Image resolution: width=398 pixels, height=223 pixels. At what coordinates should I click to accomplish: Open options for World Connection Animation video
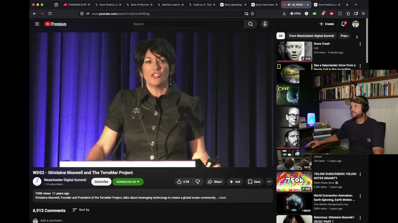[360, 196]
